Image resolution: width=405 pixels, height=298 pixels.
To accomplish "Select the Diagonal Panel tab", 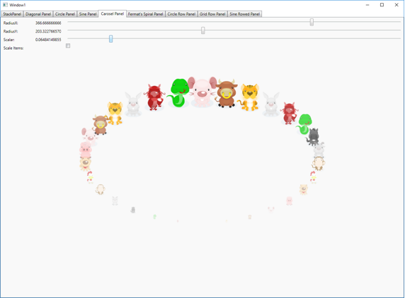I will pos(38,14).
